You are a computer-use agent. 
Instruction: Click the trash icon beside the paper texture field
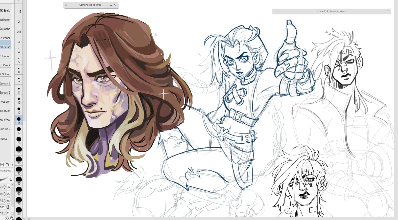(x=8, y=207)
